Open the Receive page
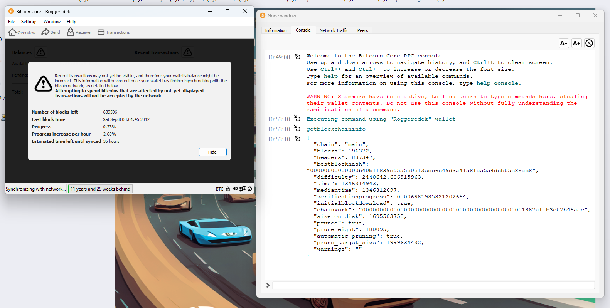This screenshot has width=610, height=308. coord(79,32)
